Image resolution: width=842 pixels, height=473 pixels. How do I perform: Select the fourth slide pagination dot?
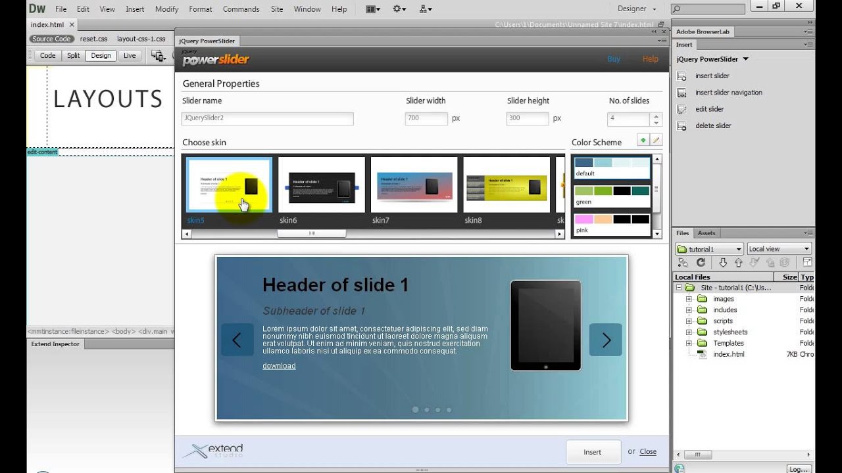click(x=449, y=409)
